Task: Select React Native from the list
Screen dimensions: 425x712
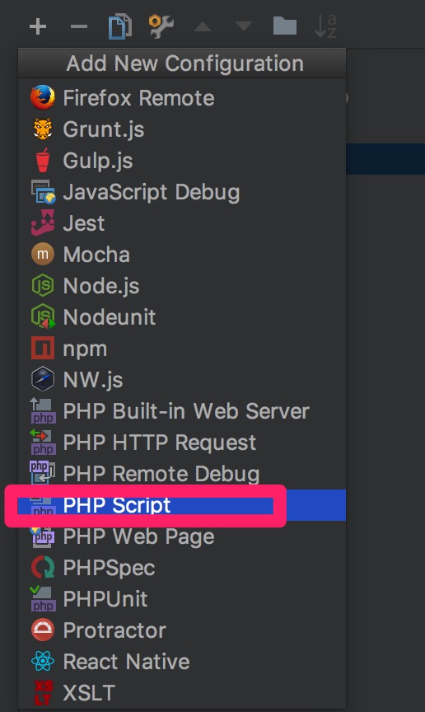Action: click(182, 662)
